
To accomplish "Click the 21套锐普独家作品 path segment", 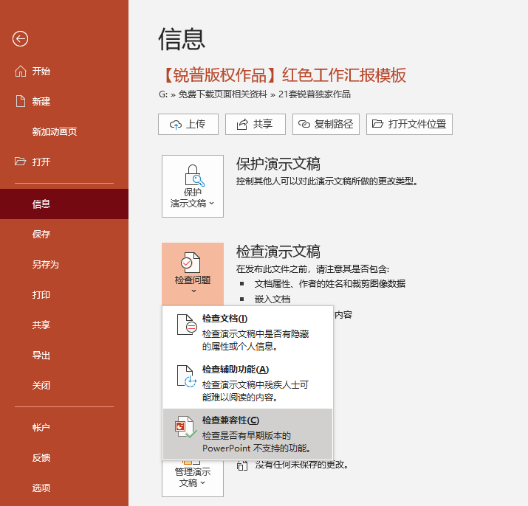I will coord(315,94).
